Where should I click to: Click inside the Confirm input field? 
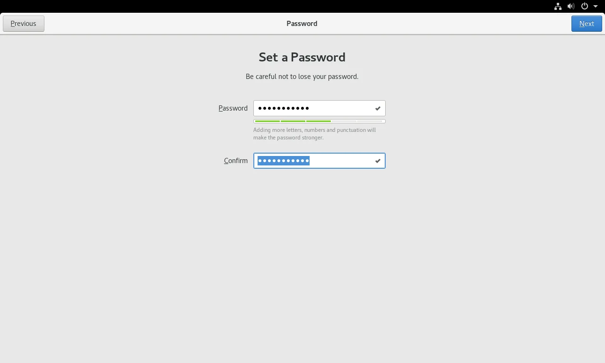320,161
